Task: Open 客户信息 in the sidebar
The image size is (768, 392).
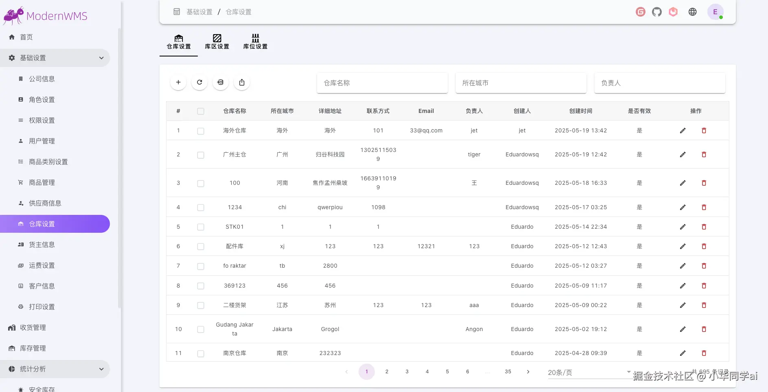Action: click(x=55, y=286)
